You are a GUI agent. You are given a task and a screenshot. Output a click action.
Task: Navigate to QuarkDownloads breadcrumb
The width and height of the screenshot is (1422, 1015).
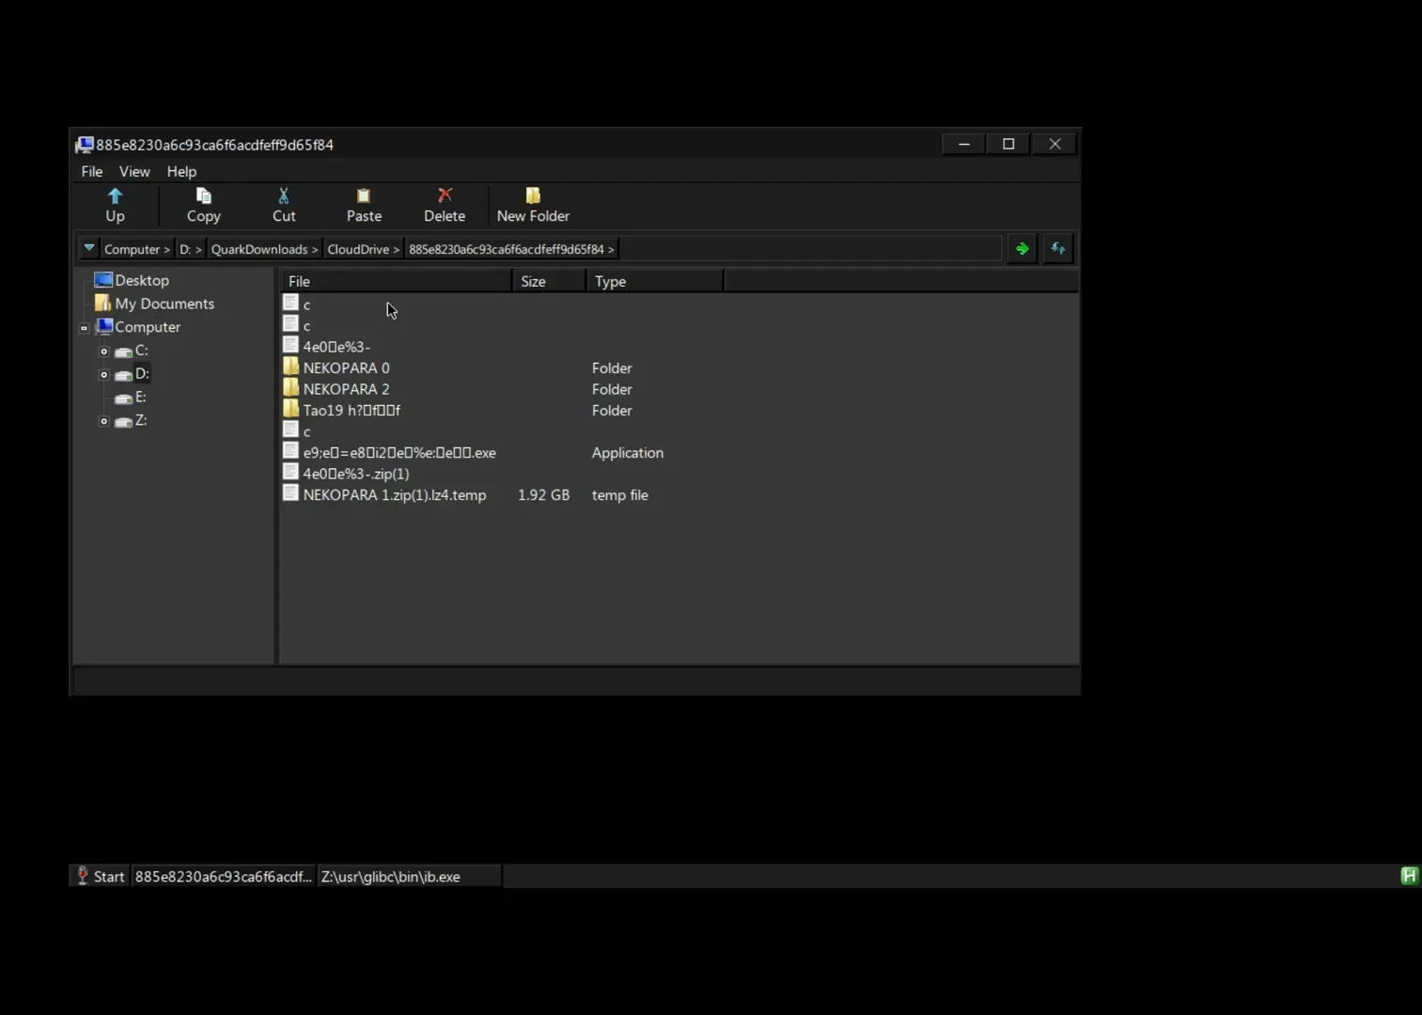tap(264, 249)
